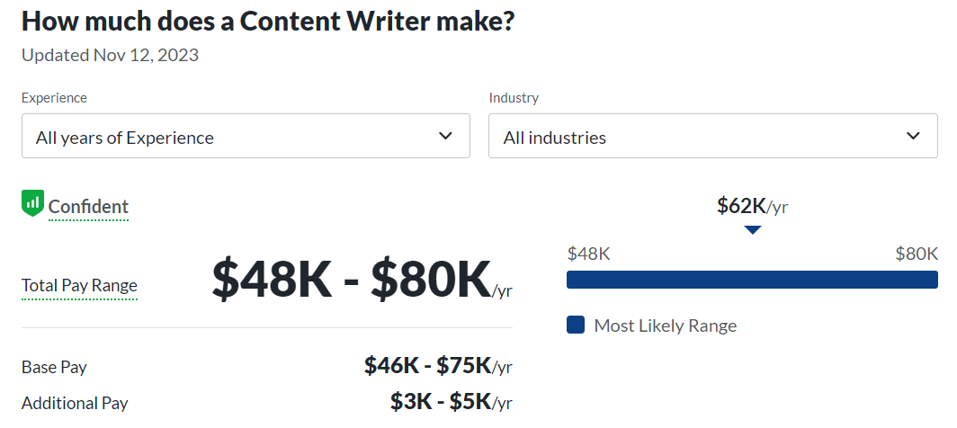Viewport: 957px width, 428px height.
Task: Click the Most Likely Range legend swatch
Action: 576,325
